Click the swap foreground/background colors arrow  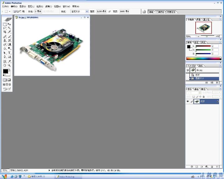pyautogui.click(x=9, y=70)
